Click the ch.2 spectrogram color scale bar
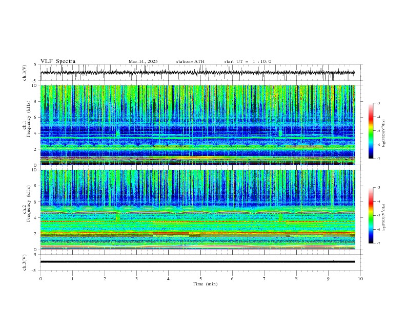This screenshot has height=313, width=406. point(371,215)
